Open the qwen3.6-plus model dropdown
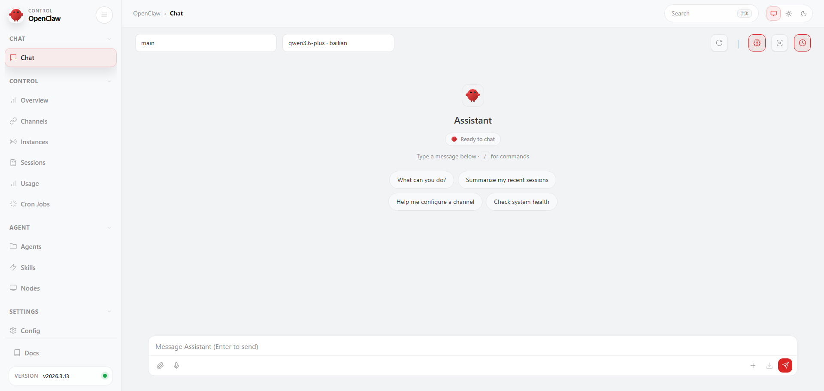The image size is (824, 391). [x=338, y=43]
